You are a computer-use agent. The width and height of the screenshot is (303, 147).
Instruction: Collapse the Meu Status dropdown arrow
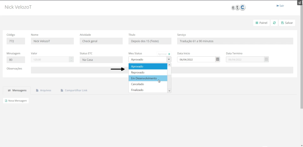click(169, 59)
